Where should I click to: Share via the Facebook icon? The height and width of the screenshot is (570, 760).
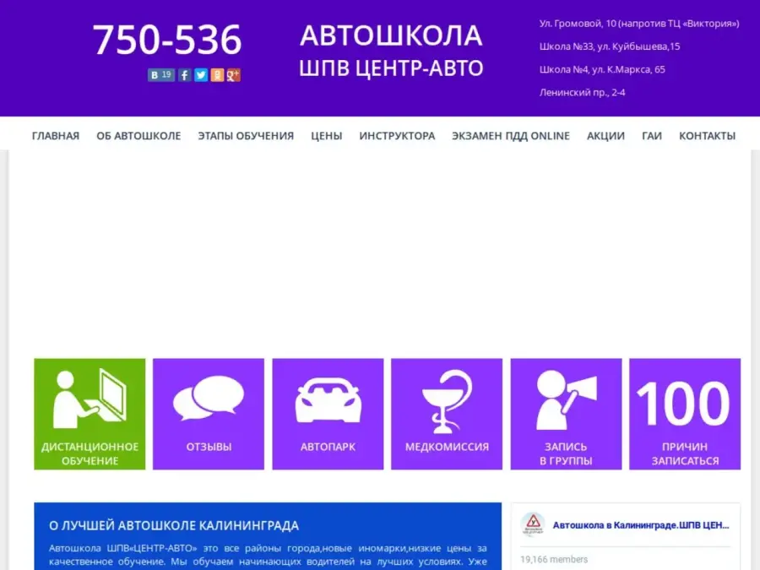[185, 75]
